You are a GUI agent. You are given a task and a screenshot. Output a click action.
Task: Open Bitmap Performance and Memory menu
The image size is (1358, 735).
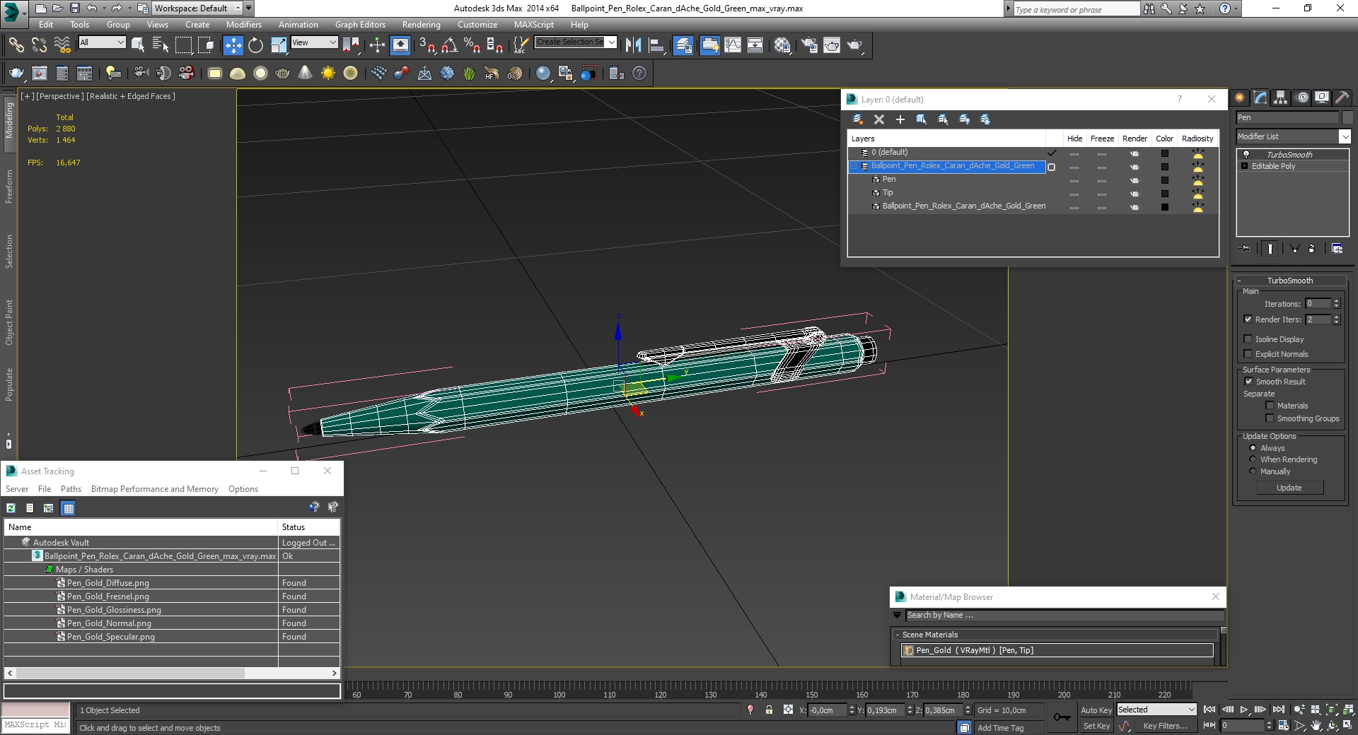[x=155, y=489]
